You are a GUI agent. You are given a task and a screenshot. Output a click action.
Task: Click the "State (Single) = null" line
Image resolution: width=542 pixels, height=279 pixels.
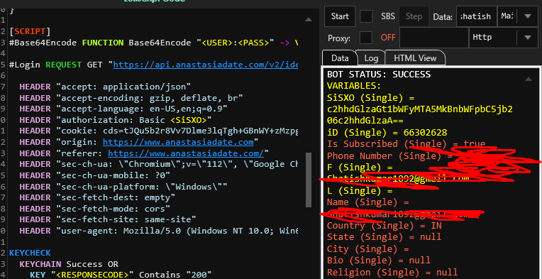click(x=385, y=237)
